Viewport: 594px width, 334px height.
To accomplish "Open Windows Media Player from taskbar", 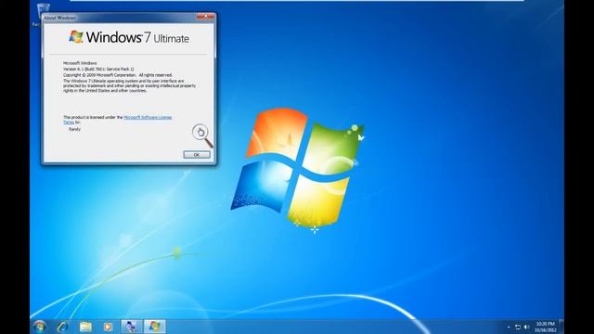I will tap(108, 327).
